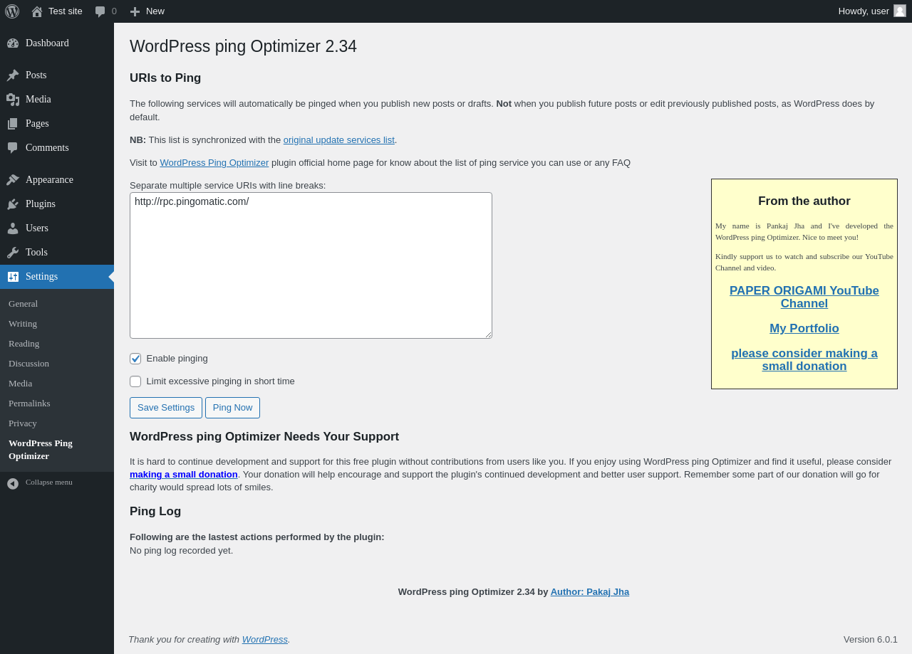
Task: Click the Settings sliders icon
Action: point(13,277)
